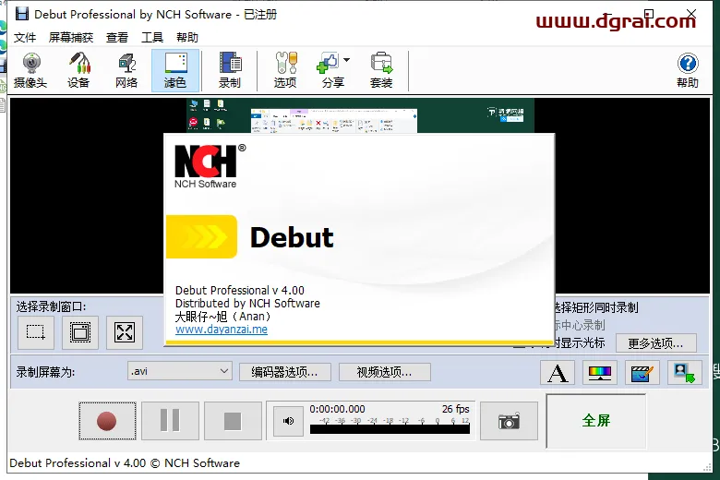Click the 大眼仔~旭 (Anan) text
Screen dimensions: 720x480
point(223,317)
